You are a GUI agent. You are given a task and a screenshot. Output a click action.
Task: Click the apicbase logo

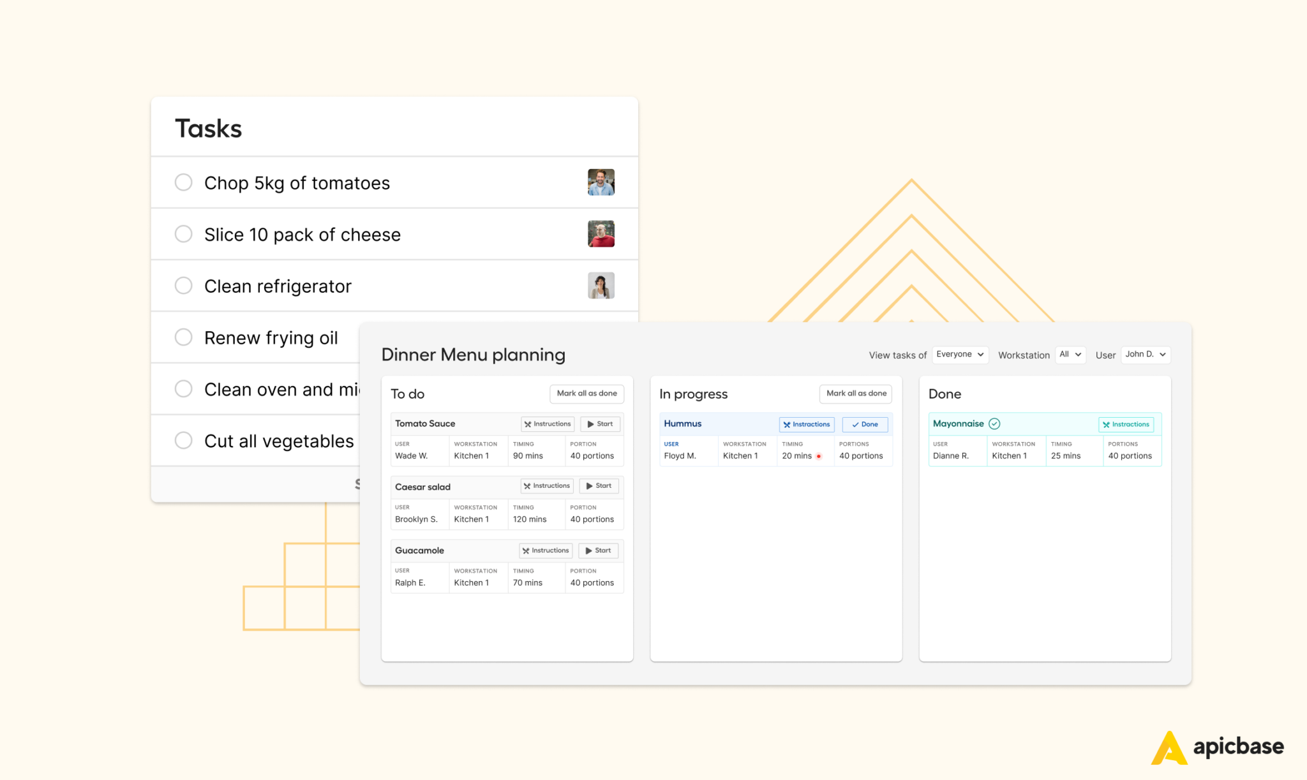pyautogui.click(x=1218, y=747)
